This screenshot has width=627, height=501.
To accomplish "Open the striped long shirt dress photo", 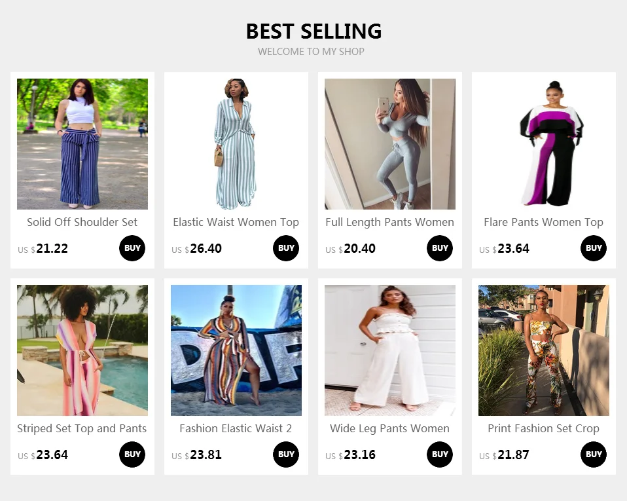I will (236, 144).
